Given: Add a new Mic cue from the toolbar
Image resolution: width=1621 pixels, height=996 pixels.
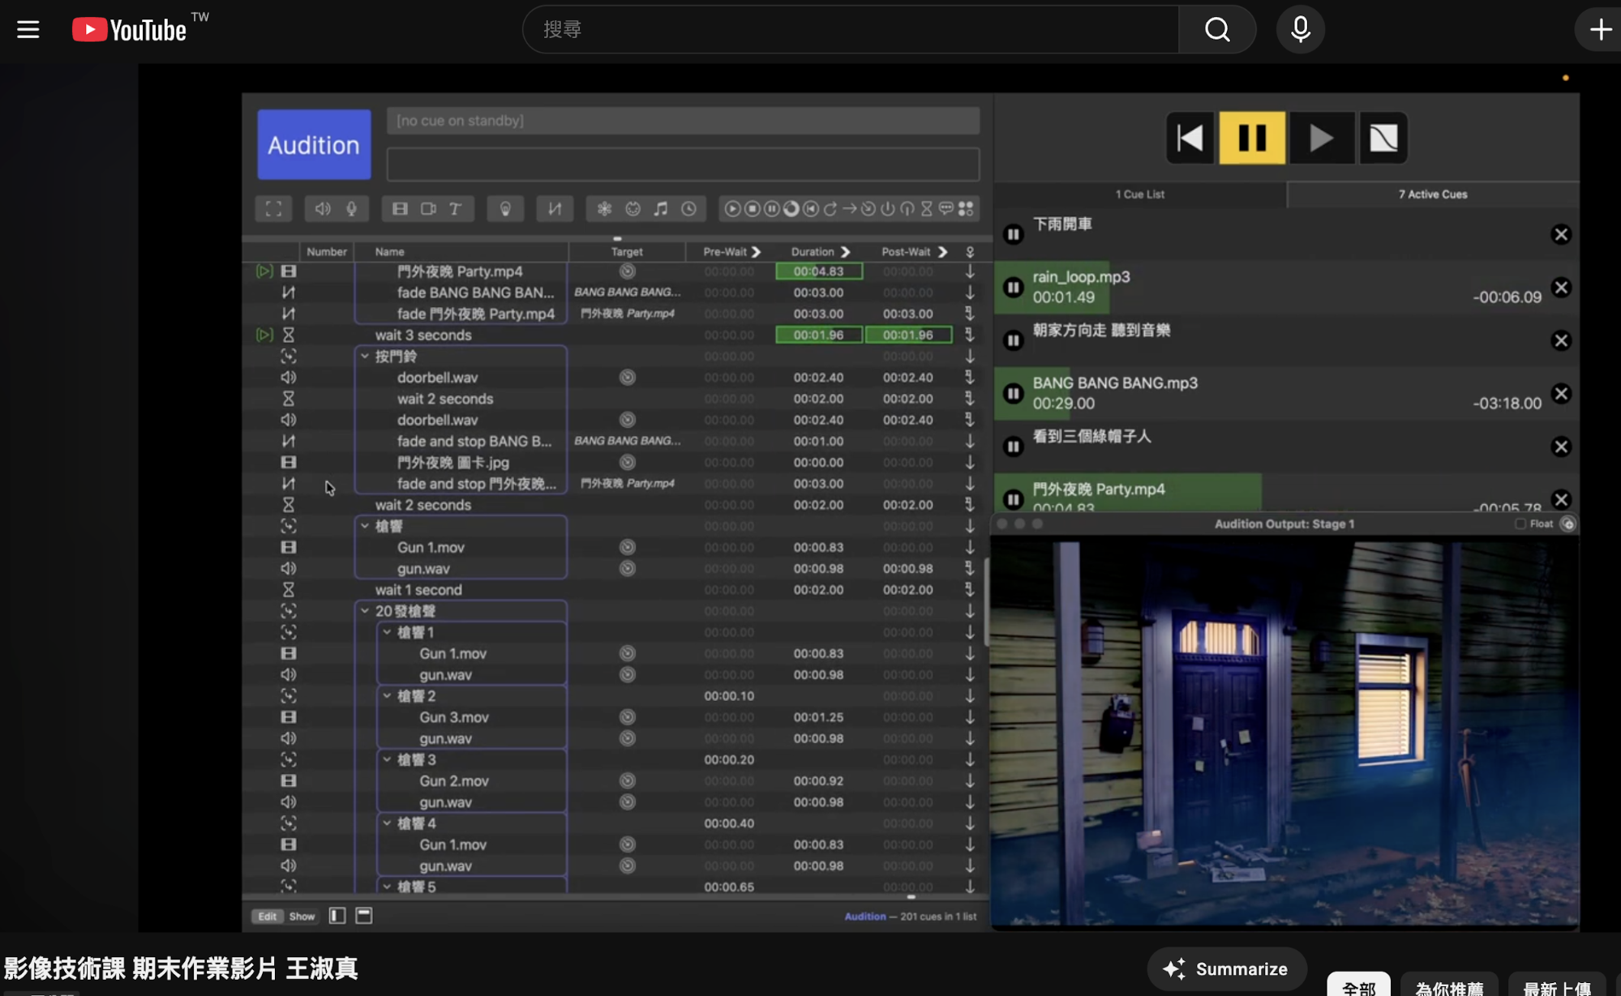Looking at the screenshot, I should [351, 209].
